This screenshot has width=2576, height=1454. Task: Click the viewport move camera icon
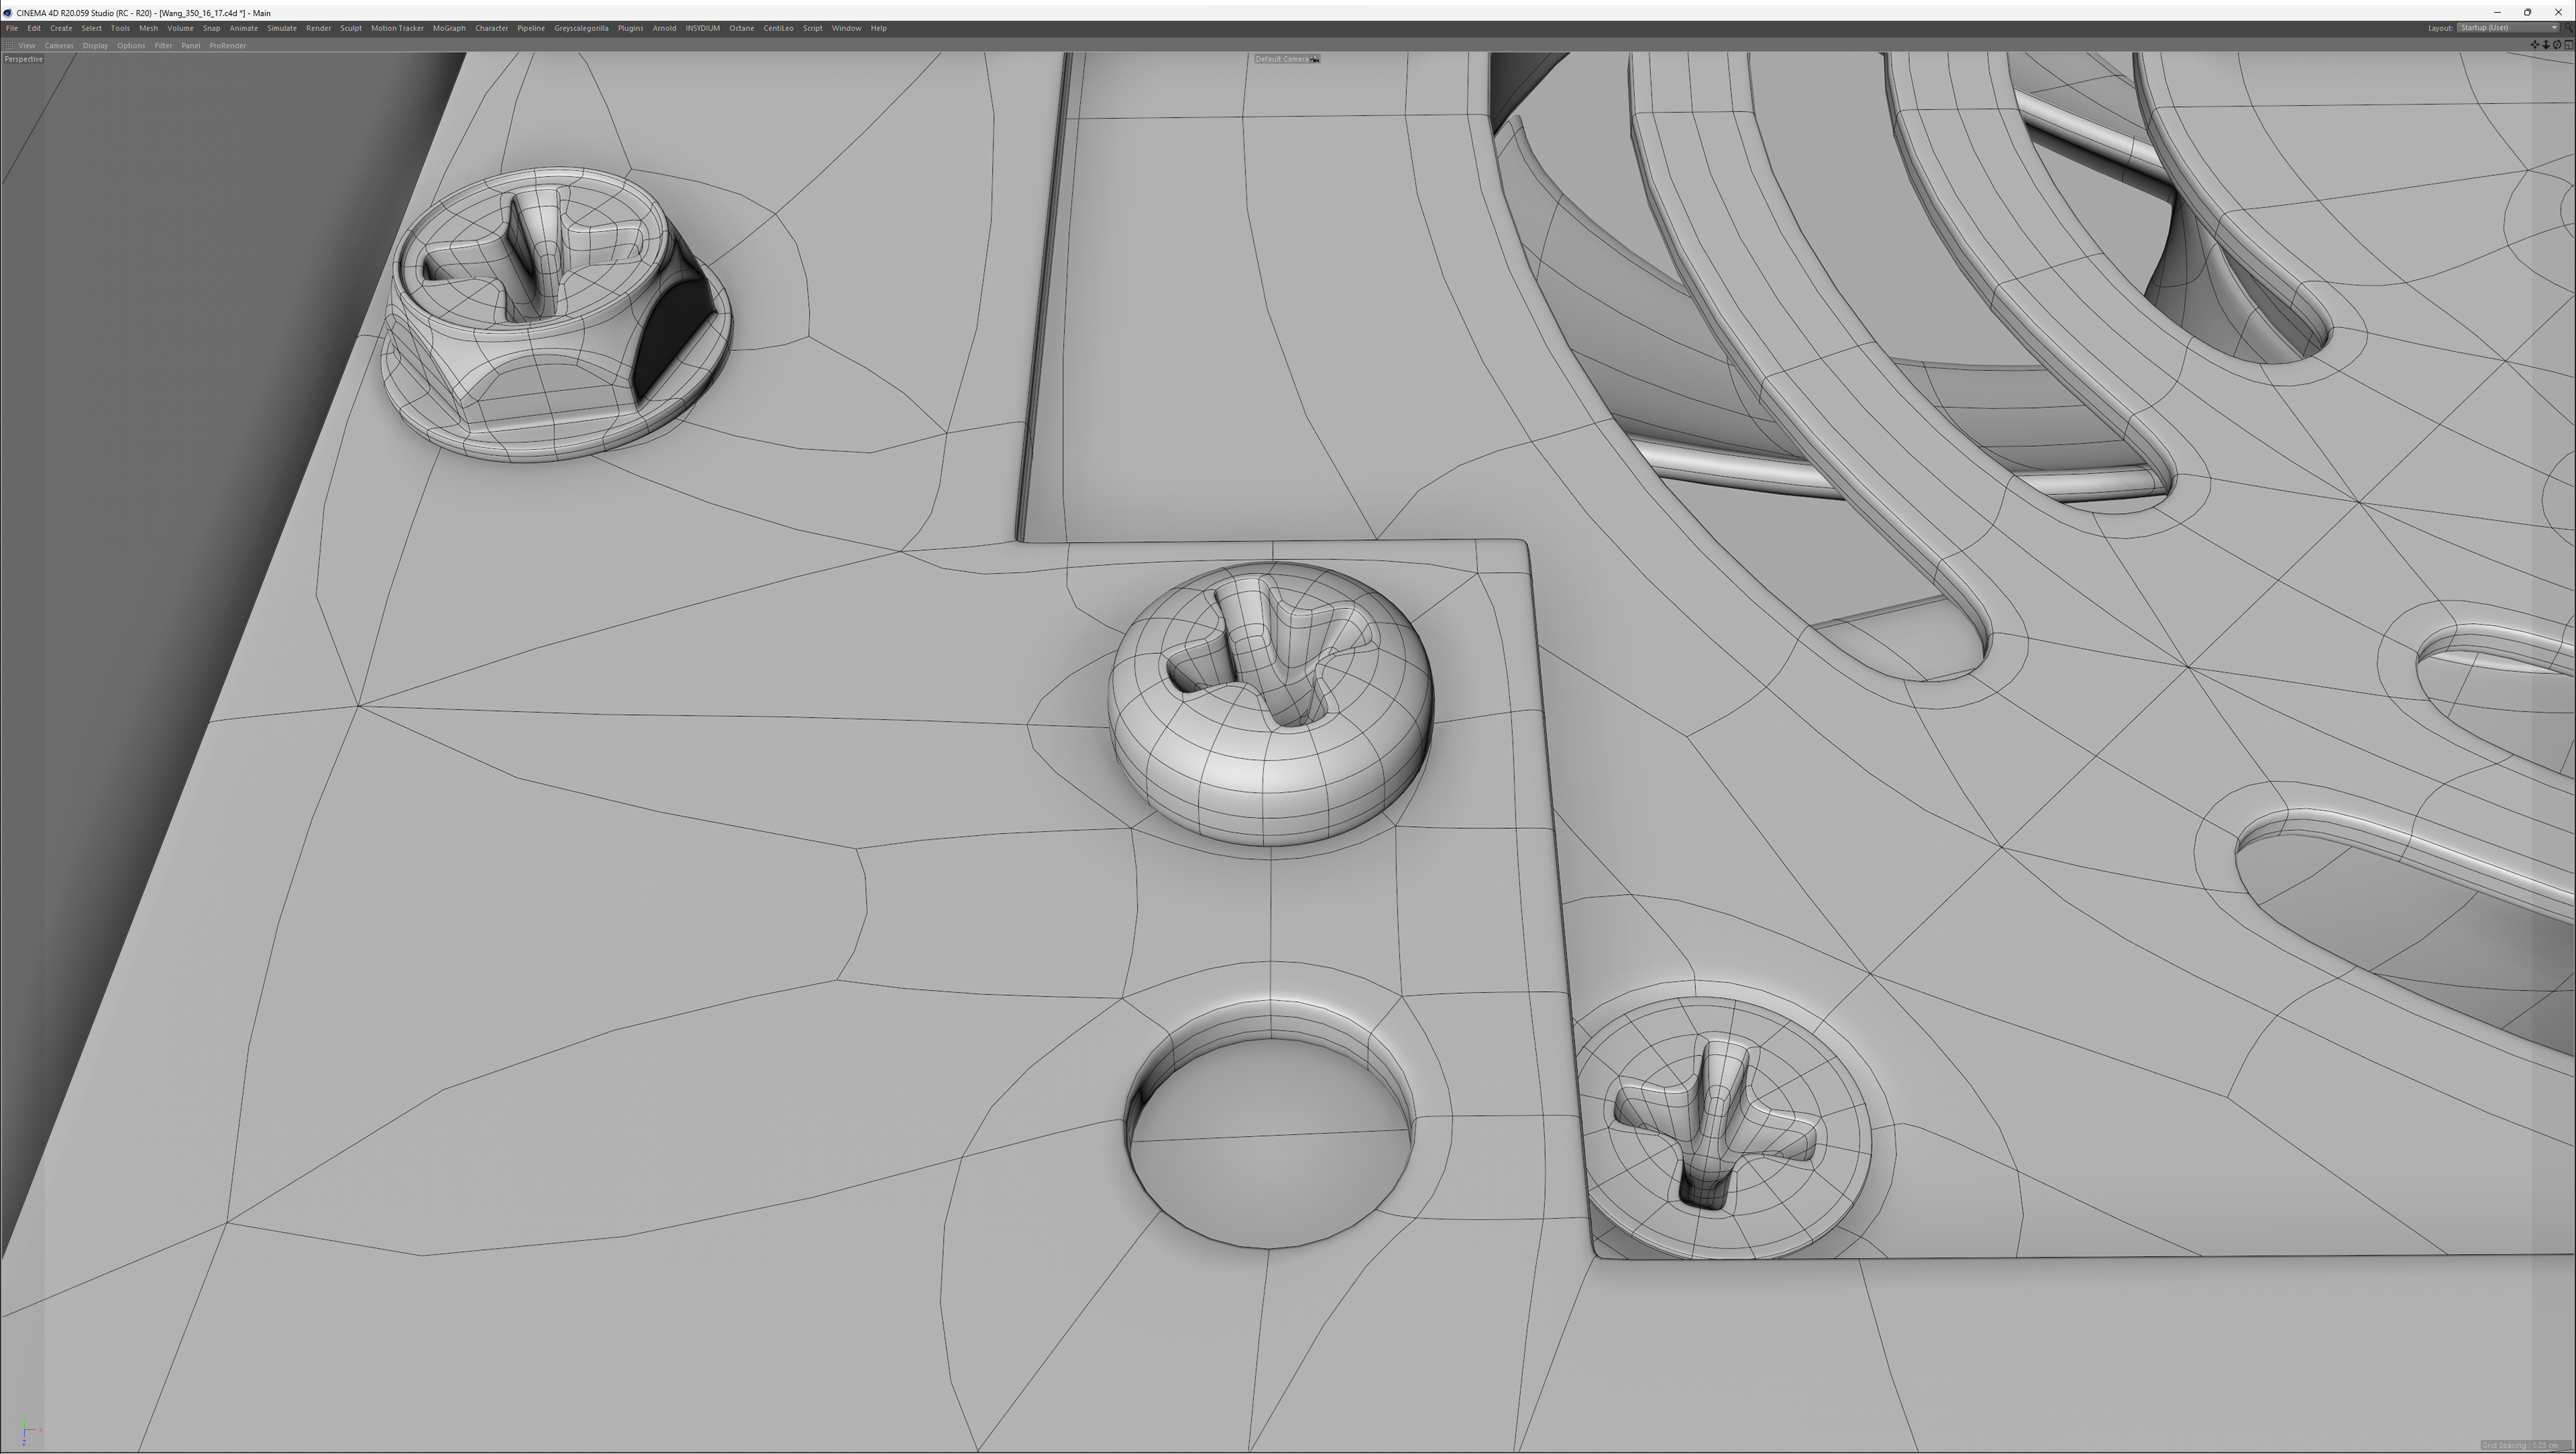(x=2535, y=45)
